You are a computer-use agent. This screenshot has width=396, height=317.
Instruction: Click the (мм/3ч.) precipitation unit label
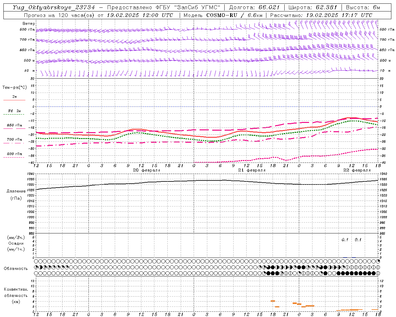16,238
